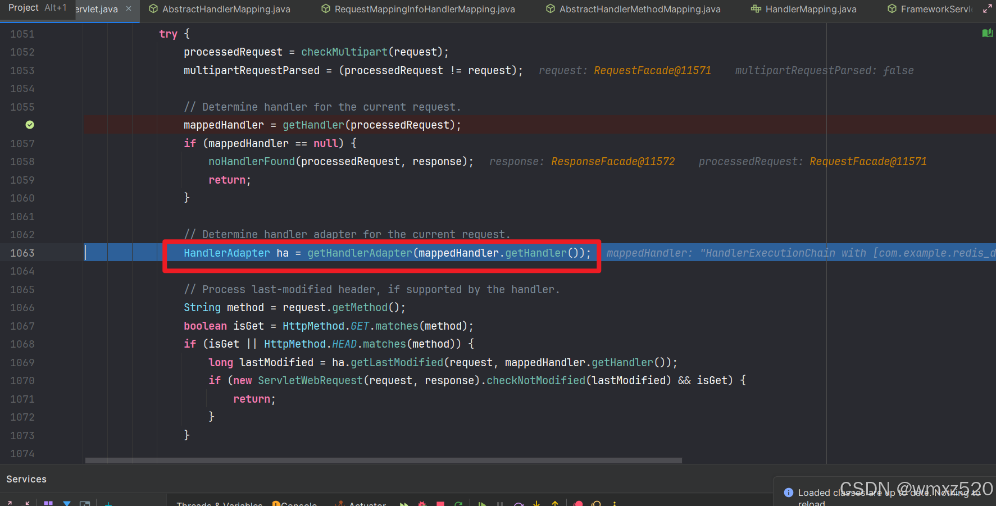Image resolution: width=996 pixels, height=506 pixels.
Task: Switch to the ervlet.java editor tab
Action: [97, 9]
